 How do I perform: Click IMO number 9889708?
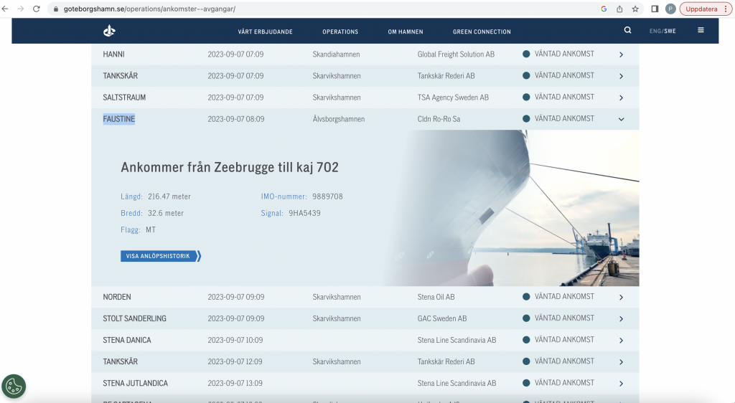[327, 196]
